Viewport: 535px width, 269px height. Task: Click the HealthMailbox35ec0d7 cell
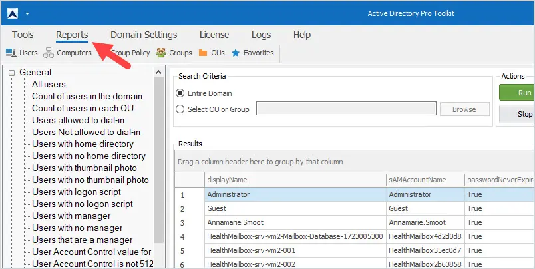[425, 250]
